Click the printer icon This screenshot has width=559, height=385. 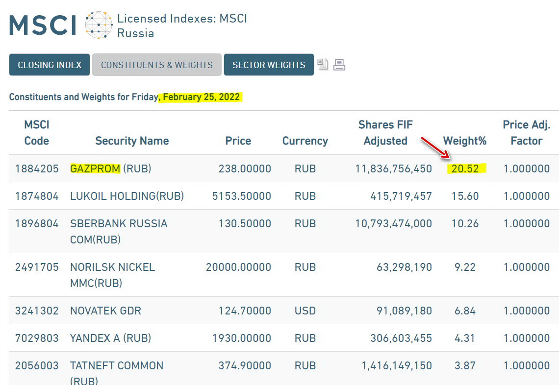[x=339, y=65]
